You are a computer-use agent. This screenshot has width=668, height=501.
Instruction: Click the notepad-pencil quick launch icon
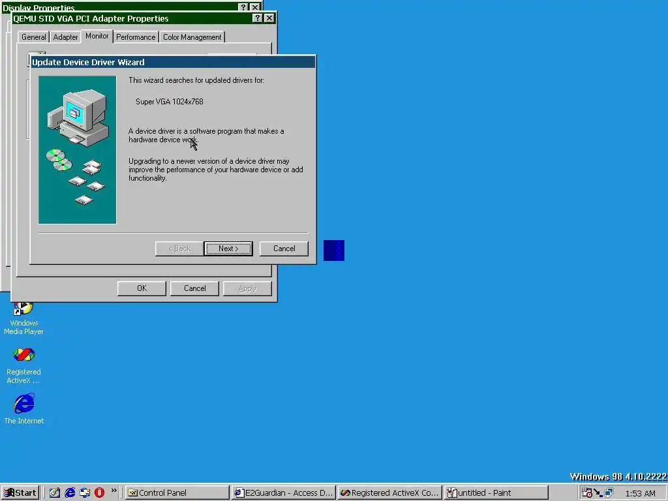tap(55, 493)
